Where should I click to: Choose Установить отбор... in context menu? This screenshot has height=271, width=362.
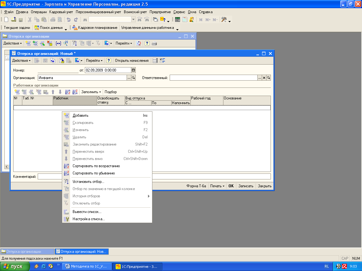coord(107,182)
